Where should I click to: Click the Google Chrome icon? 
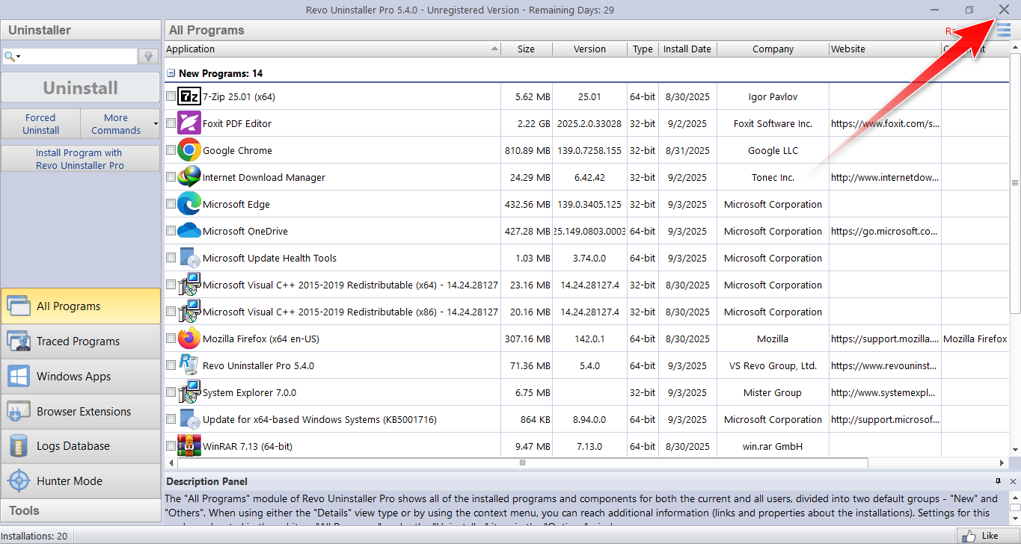pyautogui.click(x=189, y=150)
